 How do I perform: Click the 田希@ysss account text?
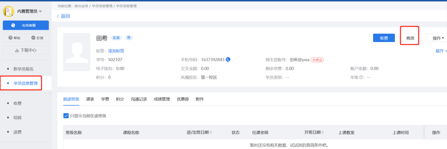click(x=299, y=60)
